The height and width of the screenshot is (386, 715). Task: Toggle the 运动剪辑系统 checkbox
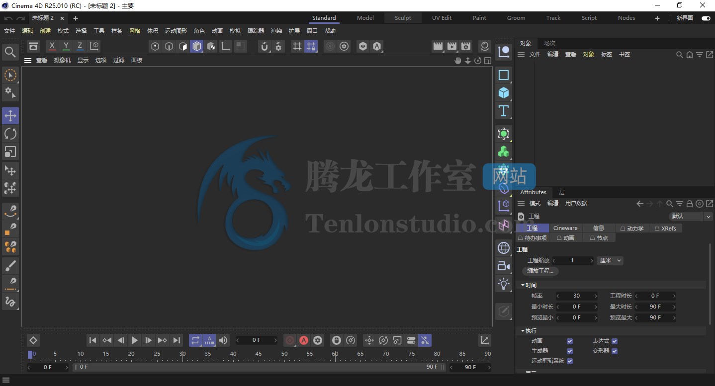coord(570,361)
